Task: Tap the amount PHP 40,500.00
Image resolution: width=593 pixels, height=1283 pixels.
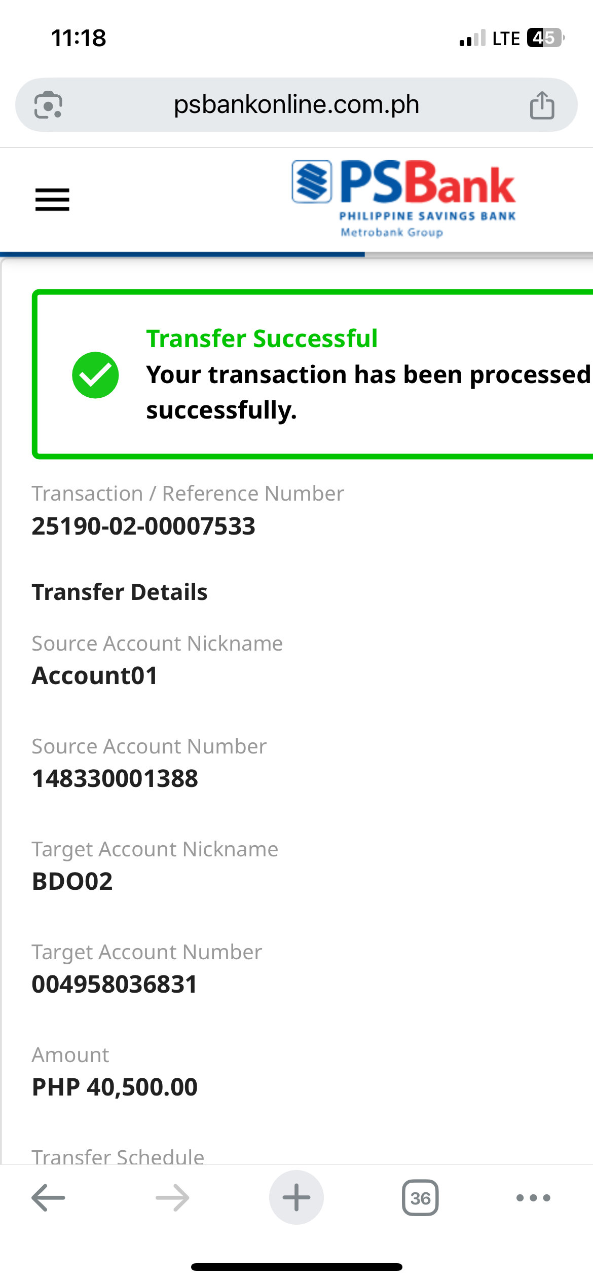Action: (x=115, y=1087)
